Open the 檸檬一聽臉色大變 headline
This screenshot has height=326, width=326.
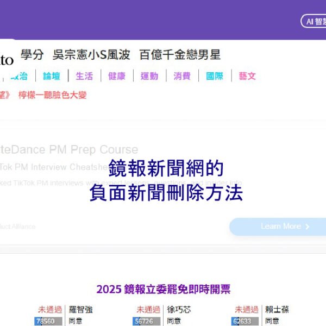[52, 95]
